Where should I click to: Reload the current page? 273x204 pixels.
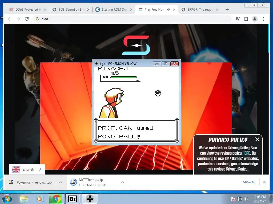coord(27,19)
